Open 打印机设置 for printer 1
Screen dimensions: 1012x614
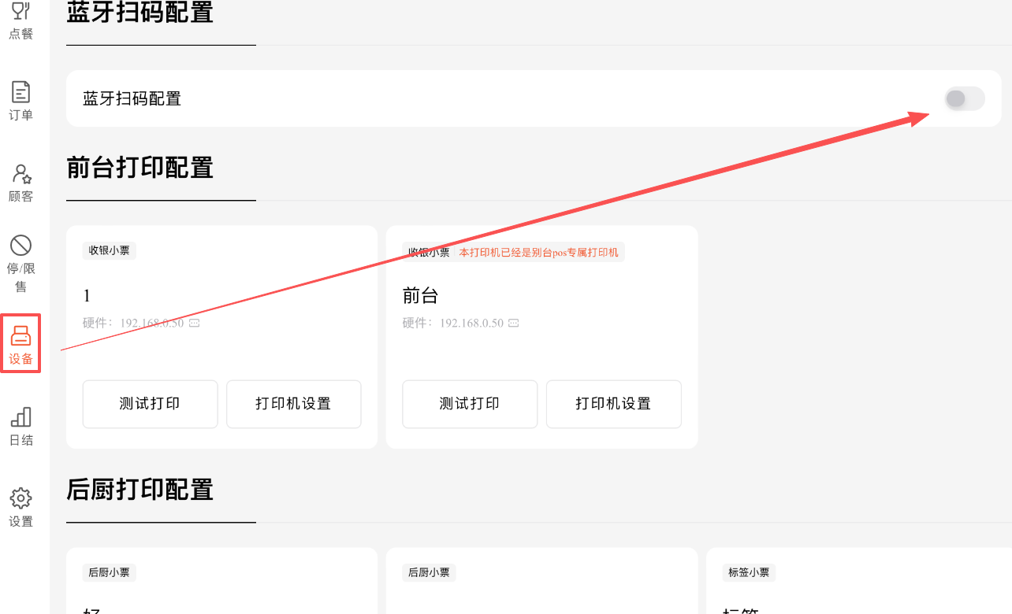(x=293, y=404)
